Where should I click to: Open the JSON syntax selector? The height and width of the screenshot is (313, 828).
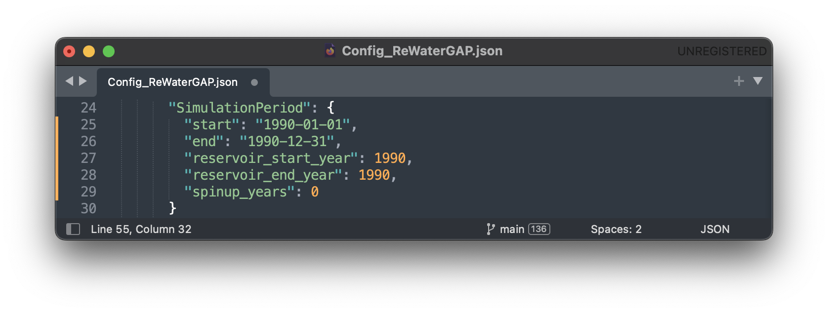(x=714, y=229)
